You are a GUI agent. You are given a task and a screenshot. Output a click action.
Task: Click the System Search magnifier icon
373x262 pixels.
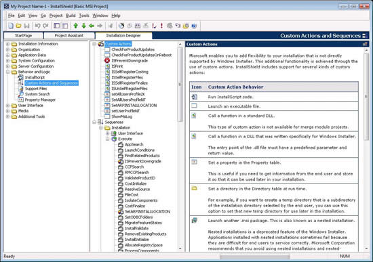21,94
